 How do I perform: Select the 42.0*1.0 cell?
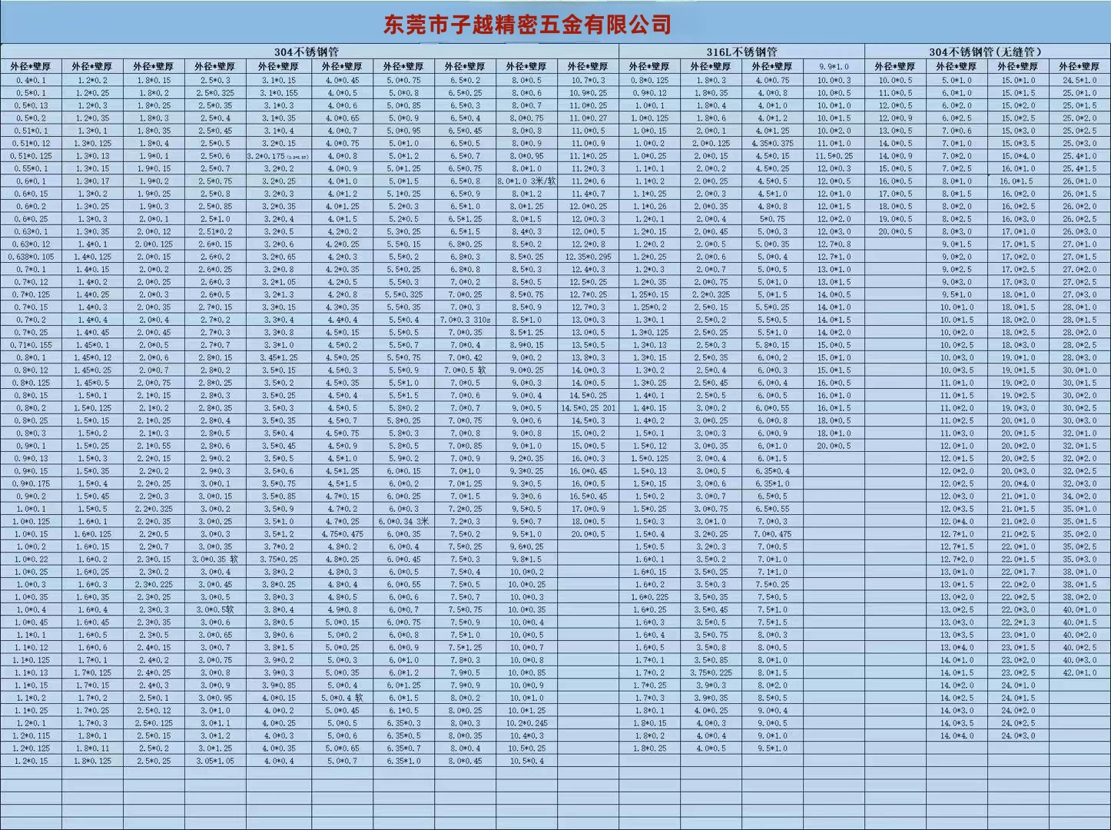(1079, 672)
